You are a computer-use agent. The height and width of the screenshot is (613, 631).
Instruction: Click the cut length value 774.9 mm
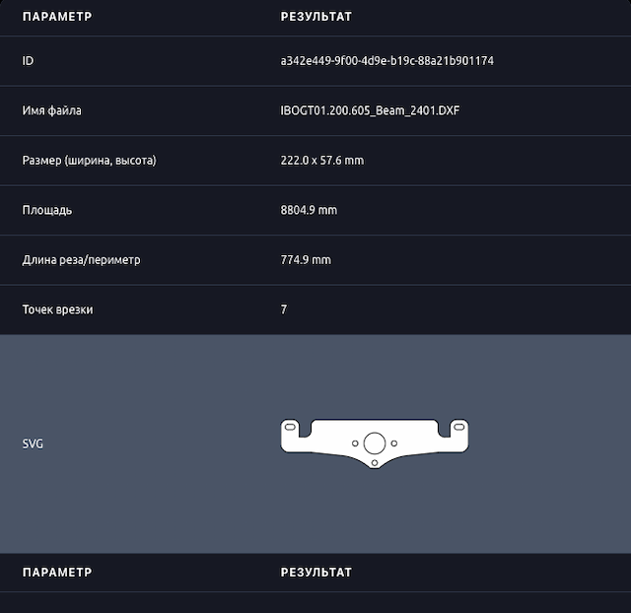coord(306,260)
